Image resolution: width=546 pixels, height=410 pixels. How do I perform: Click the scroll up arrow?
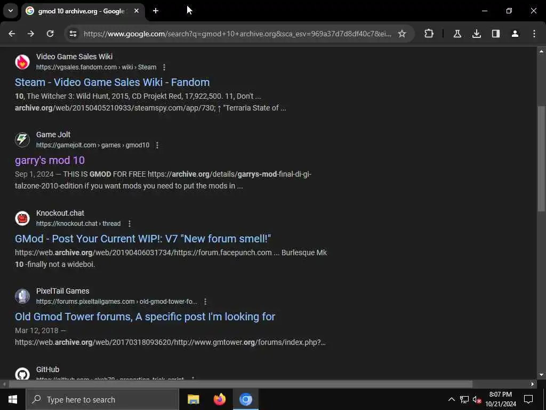pos(541,51)
